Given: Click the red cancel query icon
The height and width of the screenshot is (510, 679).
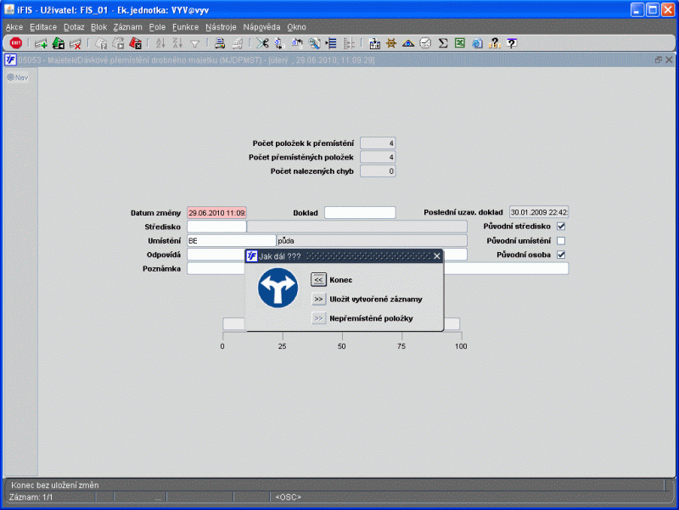Looking at the screenshot, I should [135, 43].
